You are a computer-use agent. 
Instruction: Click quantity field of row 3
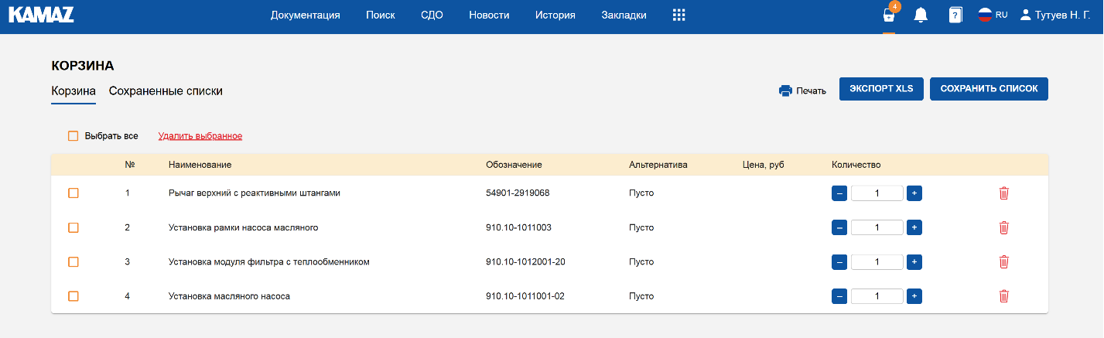pyautogui.click(x=877, y=262)
